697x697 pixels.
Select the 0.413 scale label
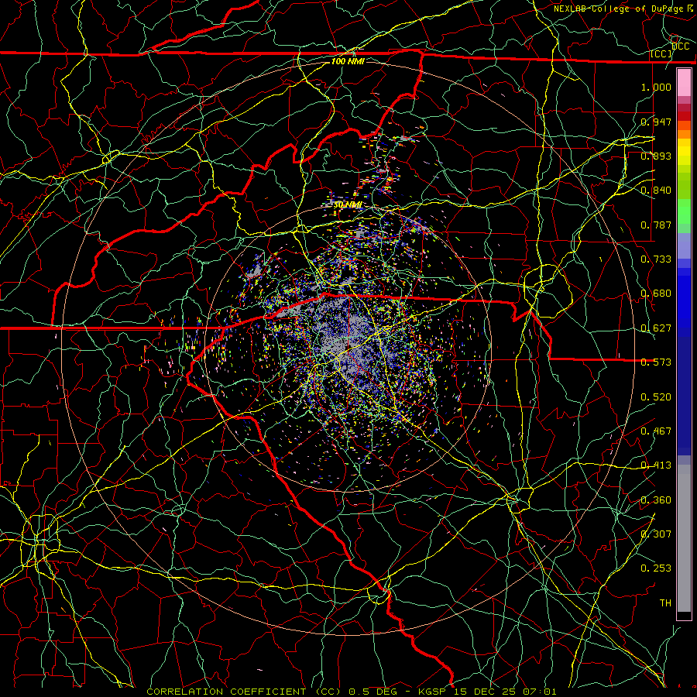(x=656, y=465)
